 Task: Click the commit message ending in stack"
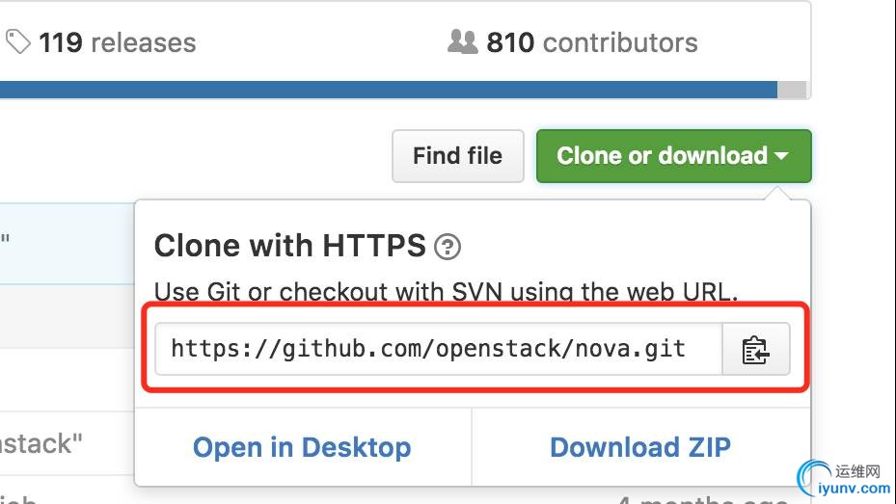(41, 443)
